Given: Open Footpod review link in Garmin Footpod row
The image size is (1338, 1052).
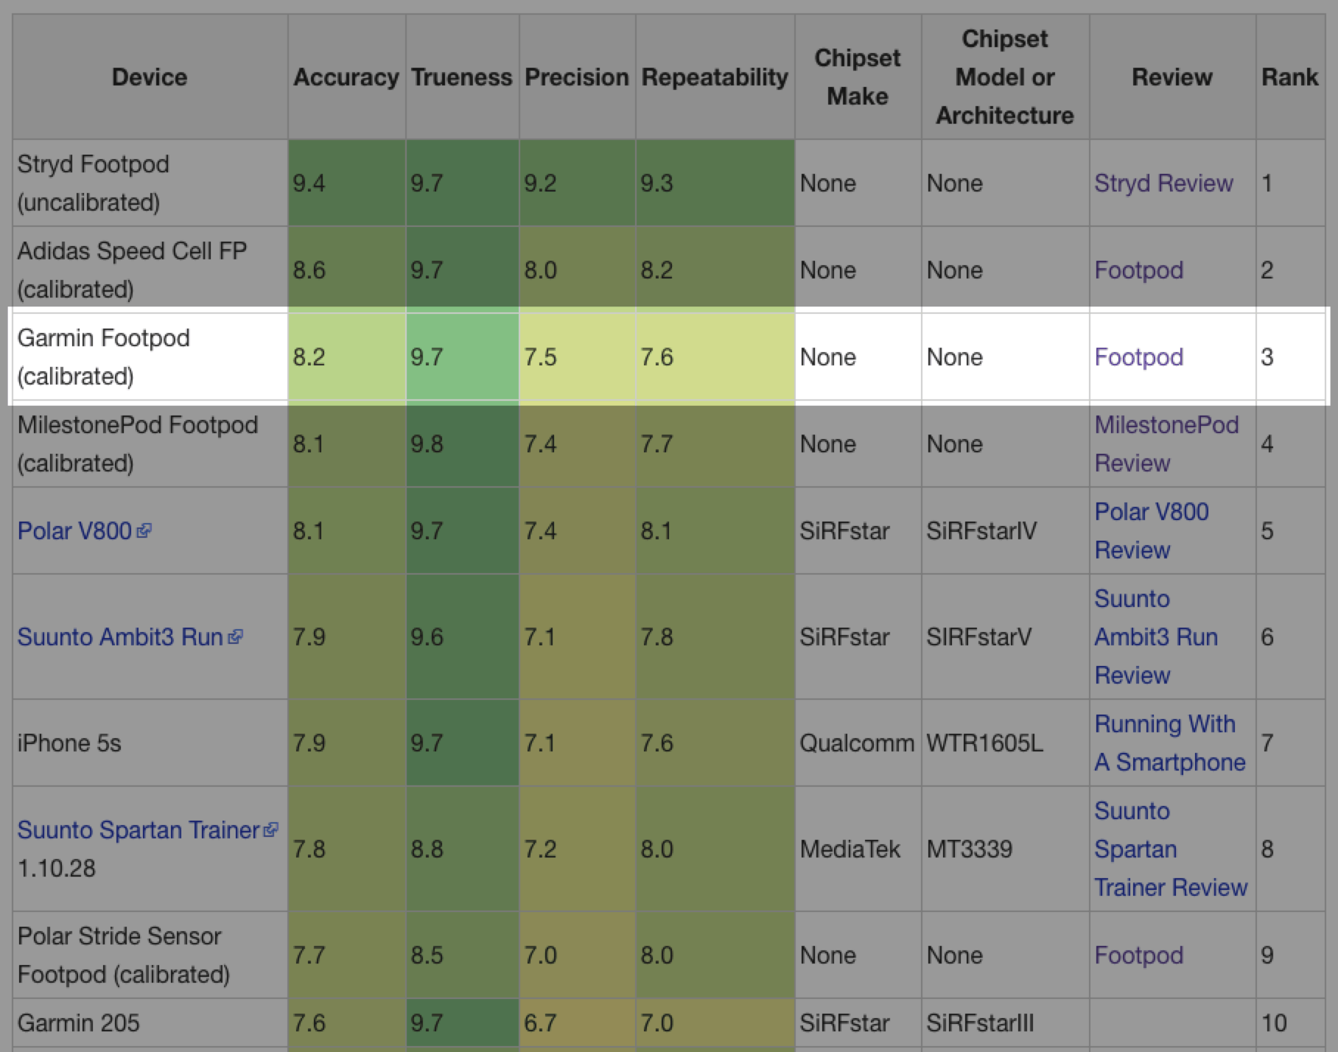Looking at the screenshot, I should coord(1138,357).
